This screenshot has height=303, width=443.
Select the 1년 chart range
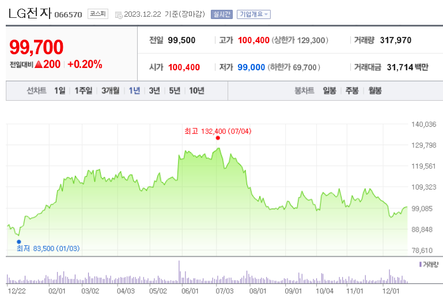tap(134, 90)
